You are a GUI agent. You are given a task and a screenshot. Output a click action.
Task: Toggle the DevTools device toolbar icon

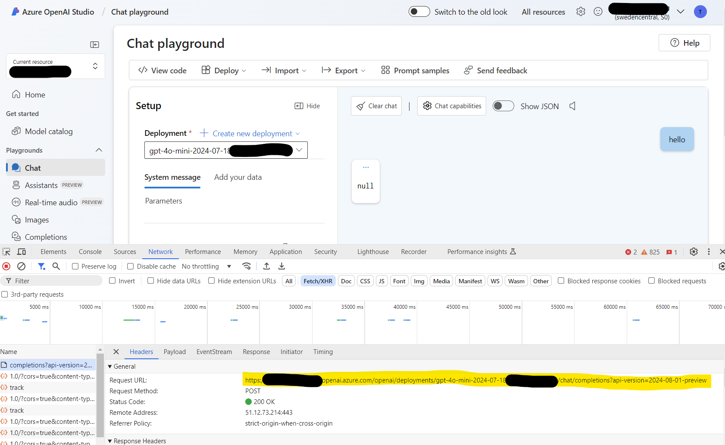[22, 252]
